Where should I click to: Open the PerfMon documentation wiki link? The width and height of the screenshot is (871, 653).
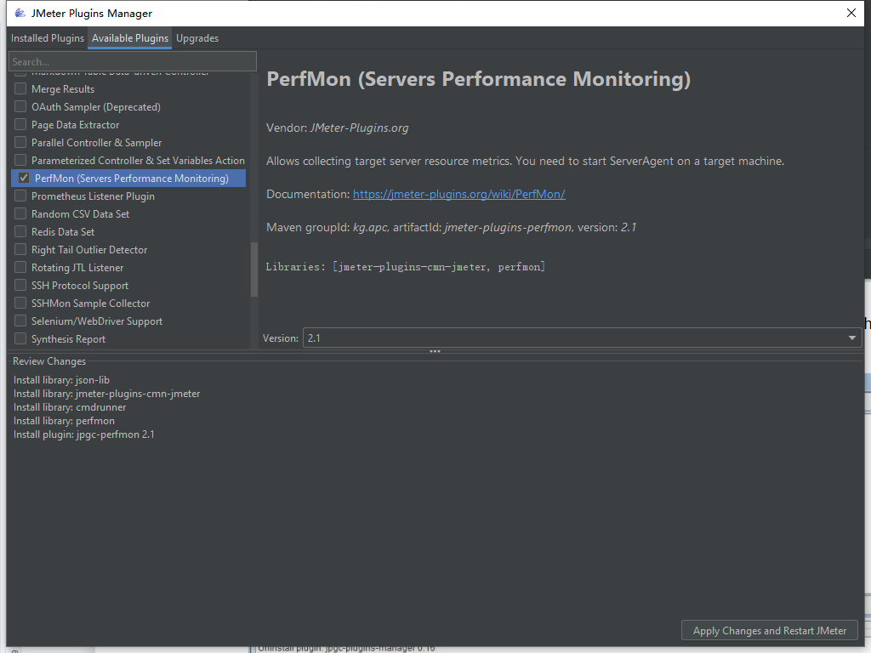(458, 195)
